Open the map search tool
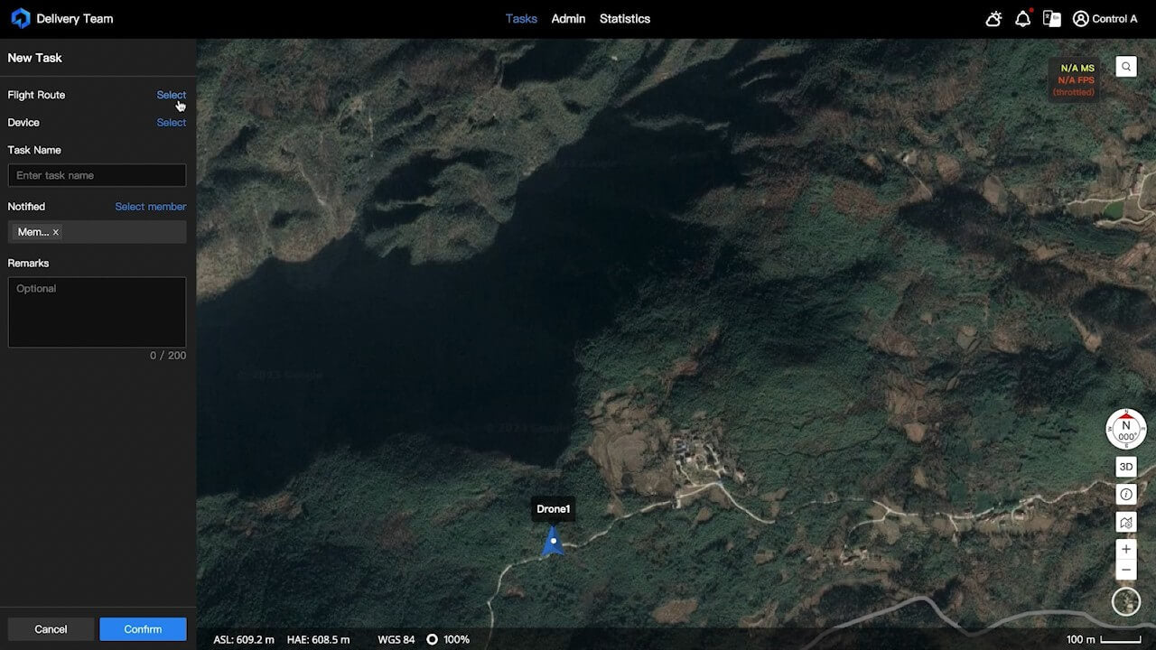This screenshot has height=650, width=1156. point(1126,67)
